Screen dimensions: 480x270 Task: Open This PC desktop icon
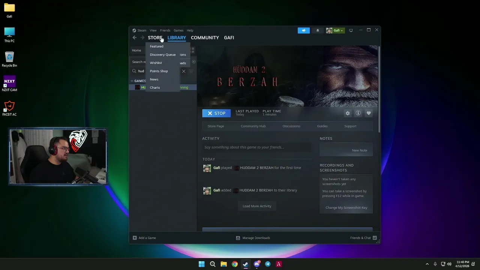[9, 35]
